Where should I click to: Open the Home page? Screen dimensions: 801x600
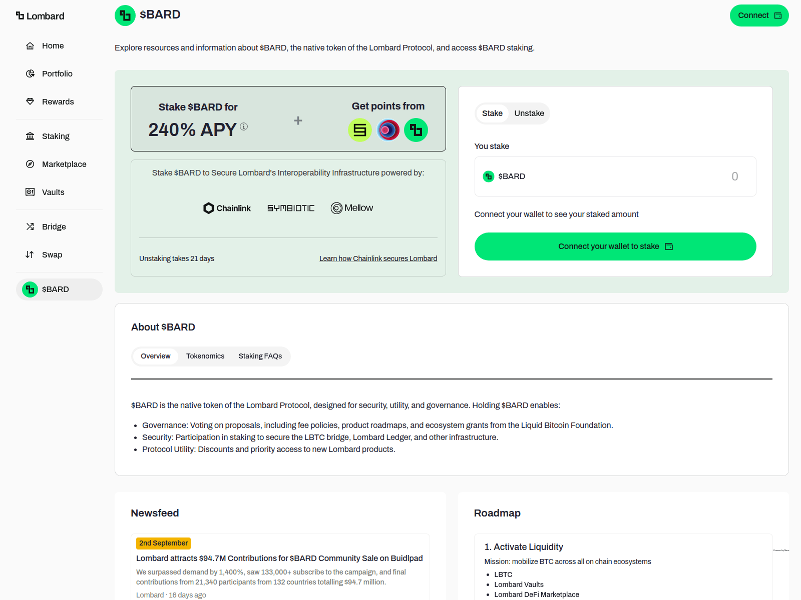pyautogui.click(x=59, y=45)
